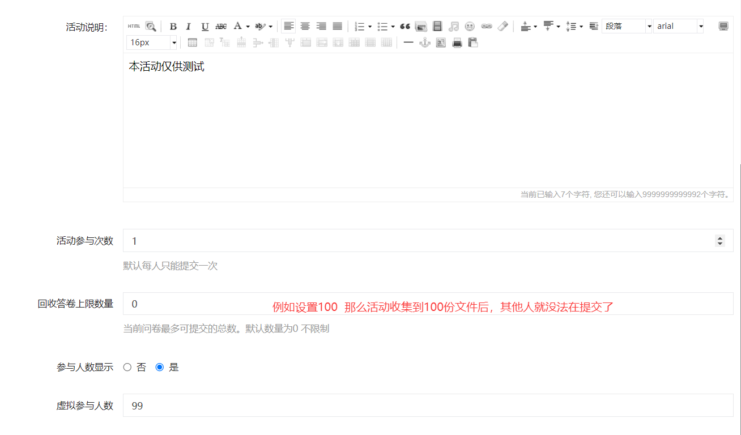
Task: Open the 段落 paragraph format dropdown
Action: (x=649, y=26)
